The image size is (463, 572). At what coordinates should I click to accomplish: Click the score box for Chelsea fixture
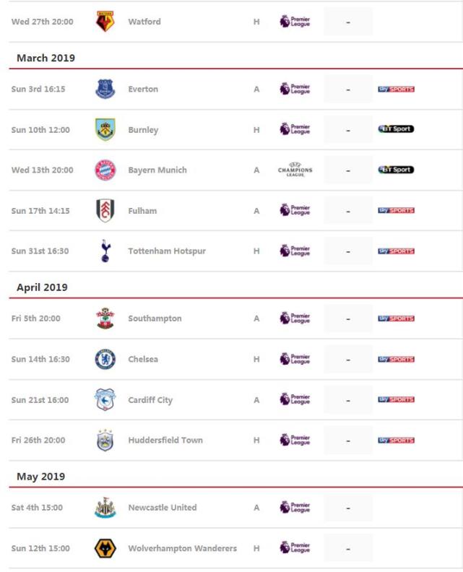[x=348, y=359]
